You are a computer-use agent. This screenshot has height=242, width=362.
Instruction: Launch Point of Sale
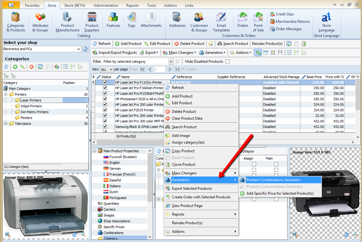[258, 22]
